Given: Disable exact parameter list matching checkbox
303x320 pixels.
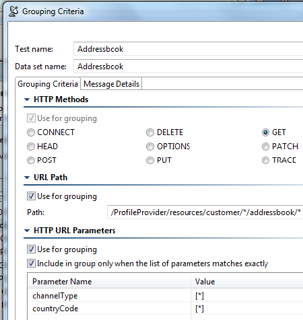Looking at the screenshot, I should [31, 264].
